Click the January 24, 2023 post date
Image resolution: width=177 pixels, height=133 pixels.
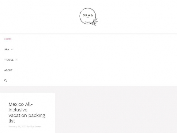(17, 126)
